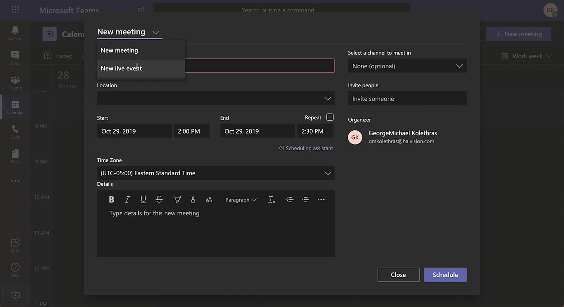Open Teams in the left sidebar
This screenshot has height=307, width=564.
(15, 83)
